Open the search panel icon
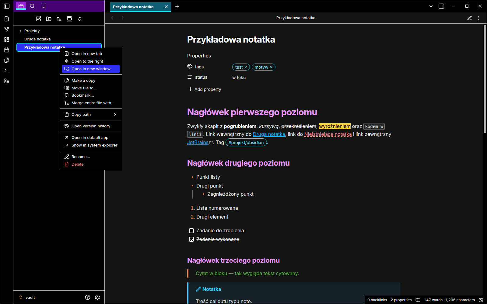This screenshot has width=487, height=304. [32, 6]
